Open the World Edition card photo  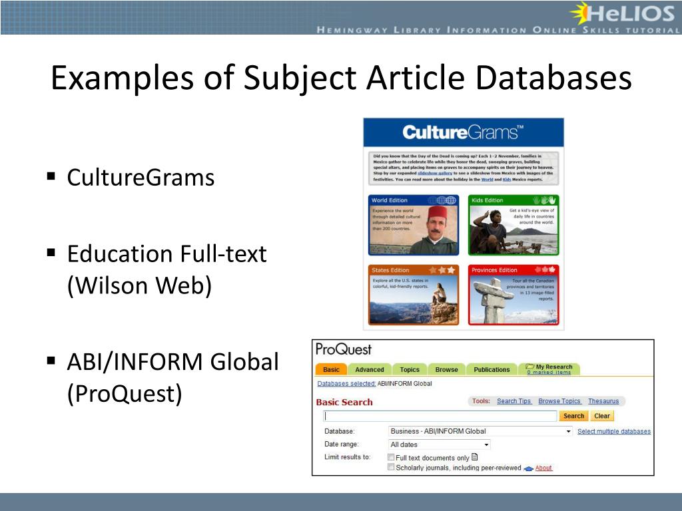coord(413,230)
